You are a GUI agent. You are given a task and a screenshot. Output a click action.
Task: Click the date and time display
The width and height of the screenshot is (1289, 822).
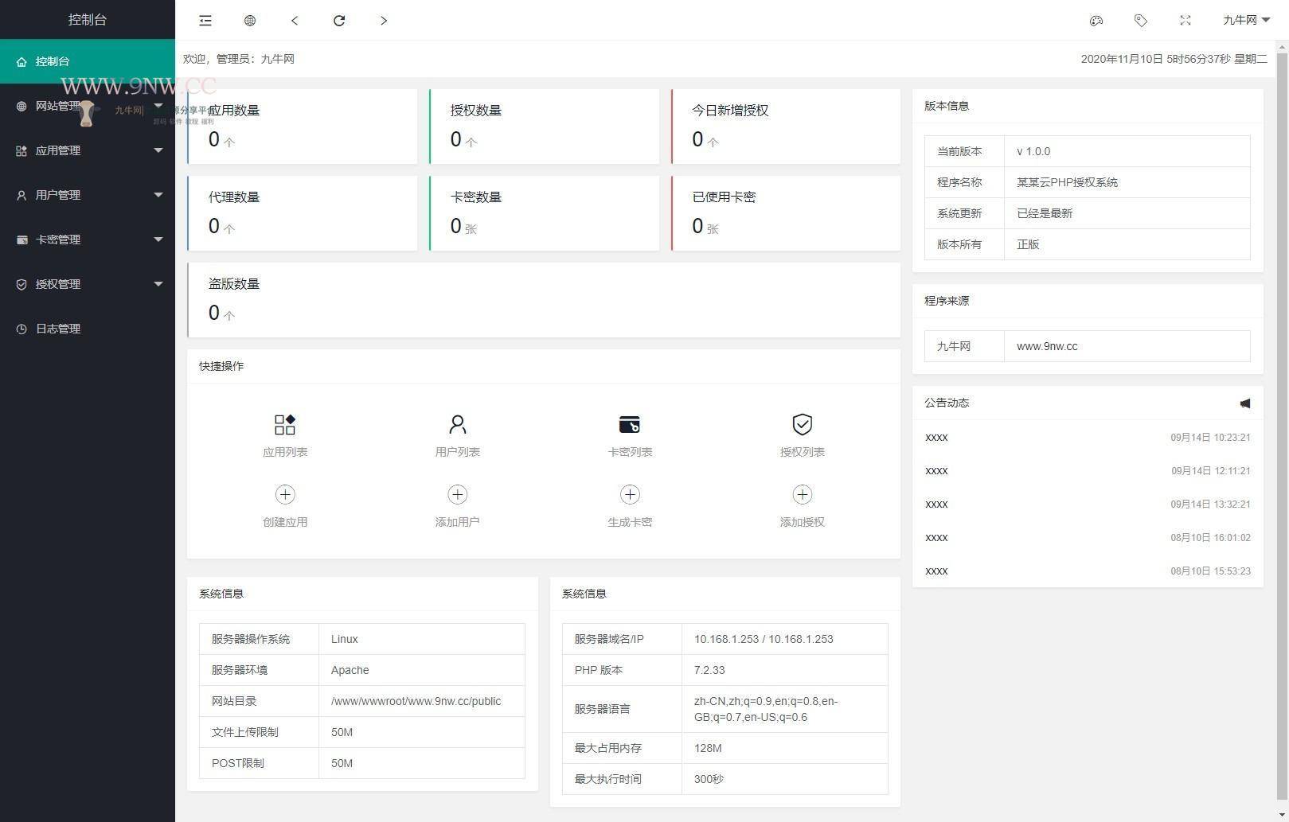(x=1174, y=59)
